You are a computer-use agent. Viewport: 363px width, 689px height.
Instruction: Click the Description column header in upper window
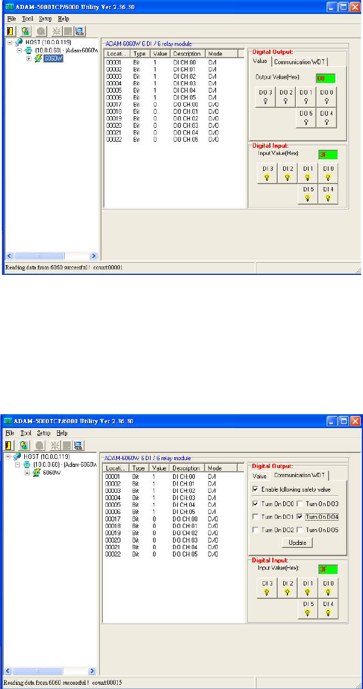click(x=188, y=54)
